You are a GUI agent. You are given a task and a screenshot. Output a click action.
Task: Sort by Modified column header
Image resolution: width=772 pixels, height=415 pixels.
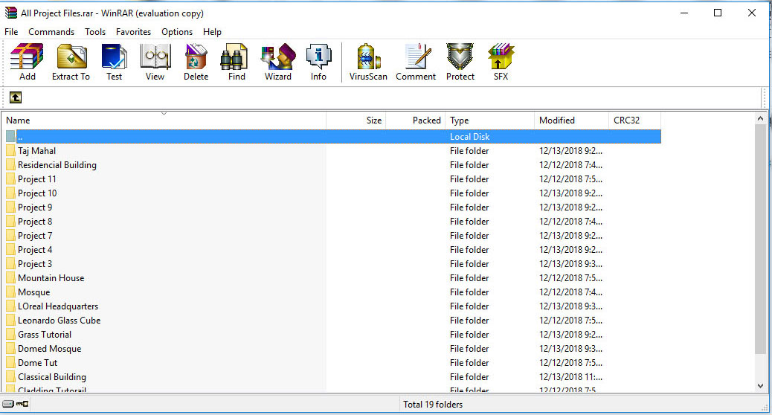(x=571, y=120)
